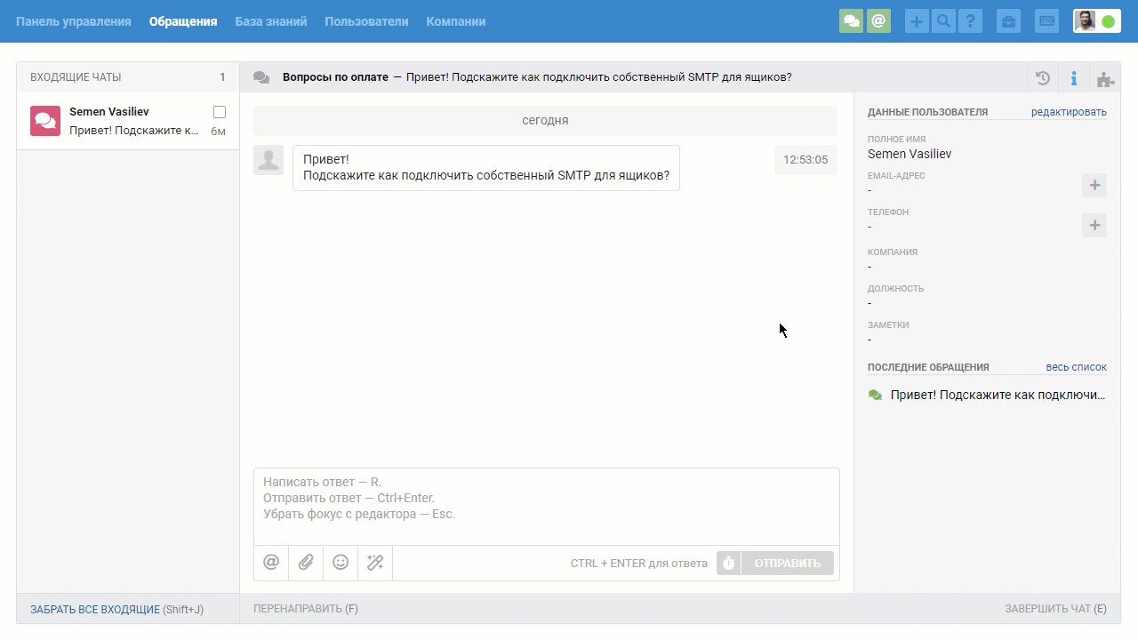1138x640 pixels.
Task: Open the База знаний menu item
Action: pyautogui.click(x=271, y=20)
